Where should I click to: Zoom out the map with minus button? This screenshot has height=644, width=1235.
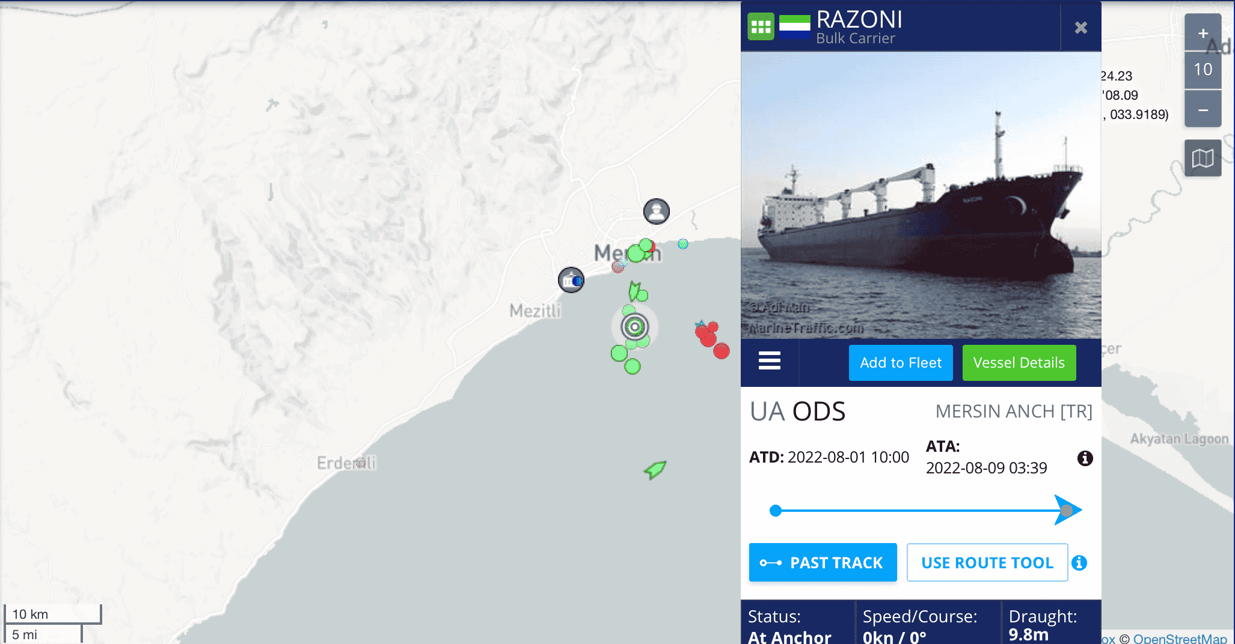click(x=1203, y=109)
